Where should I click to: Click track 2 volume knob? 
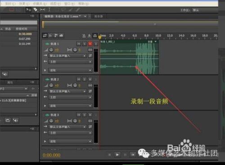tap(51, 85)
